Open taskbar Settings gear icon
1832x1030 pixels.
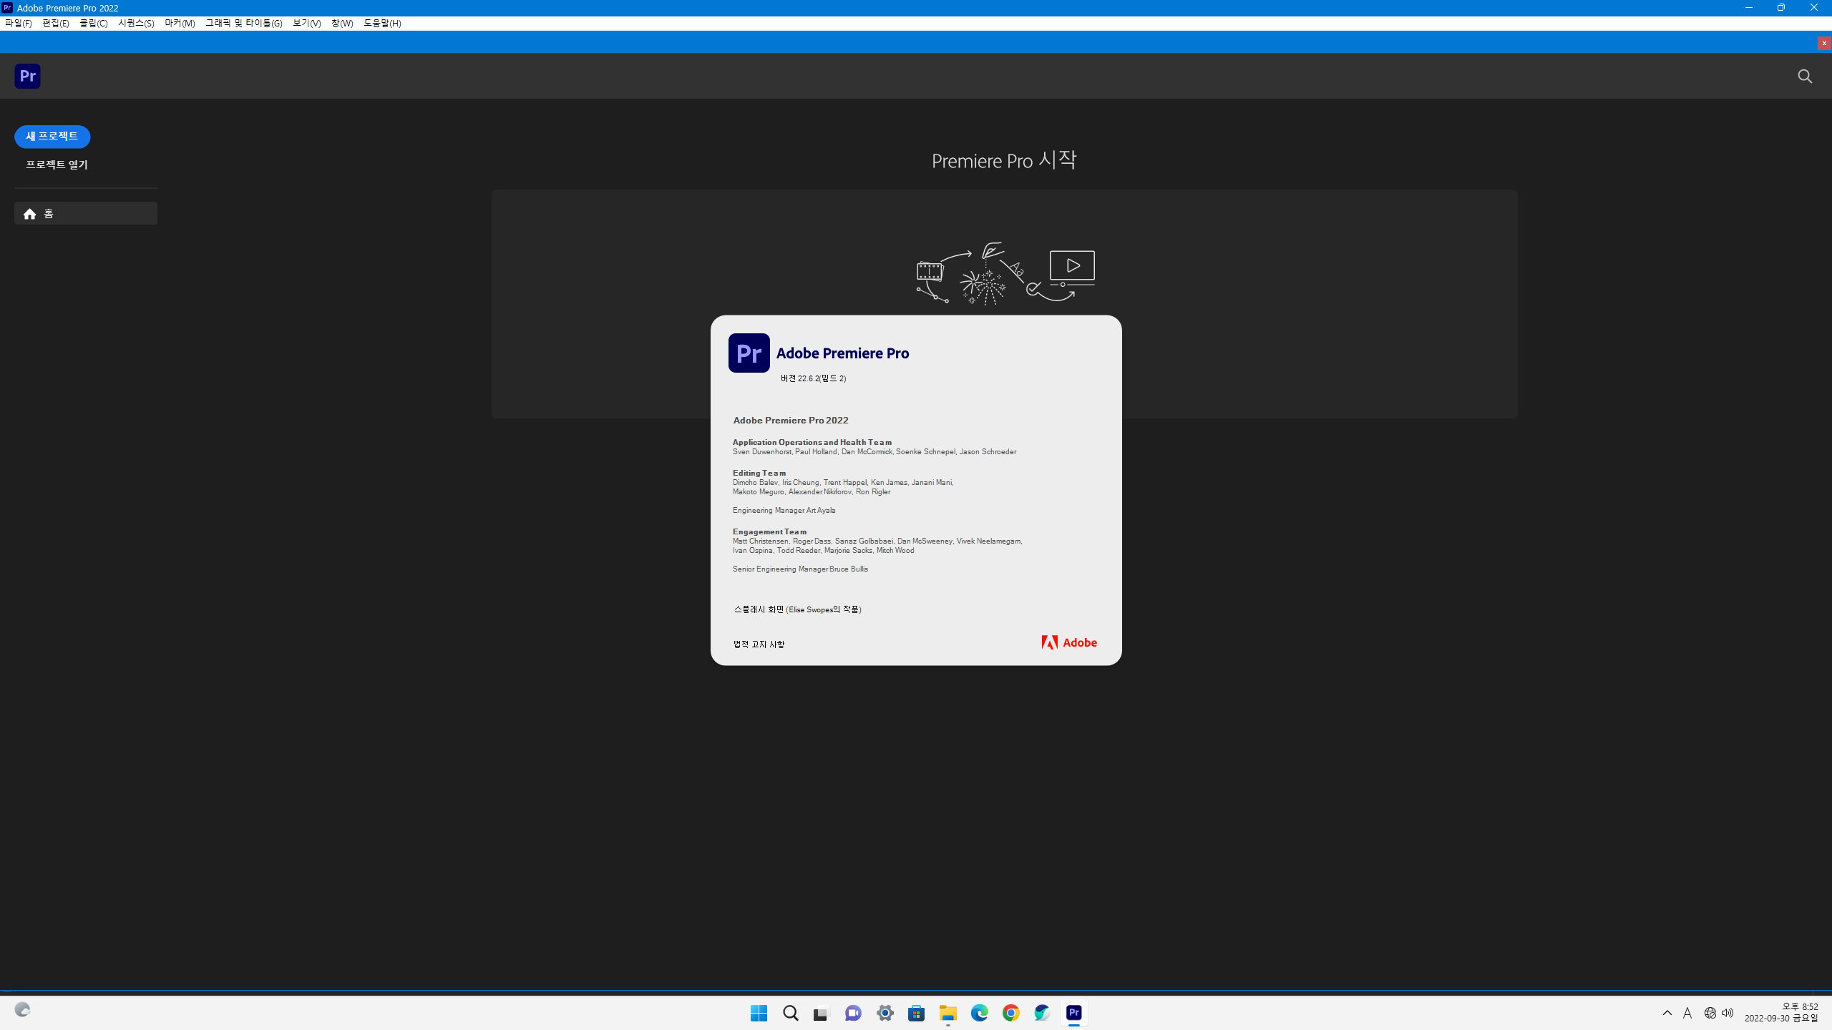pyautogui.click(x=885, y=1013)
